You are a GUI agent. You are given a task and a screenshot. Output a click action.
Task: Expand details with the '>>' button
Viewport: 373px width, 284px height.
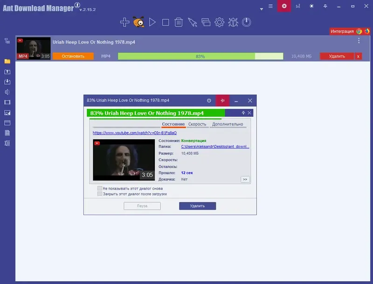245,179
